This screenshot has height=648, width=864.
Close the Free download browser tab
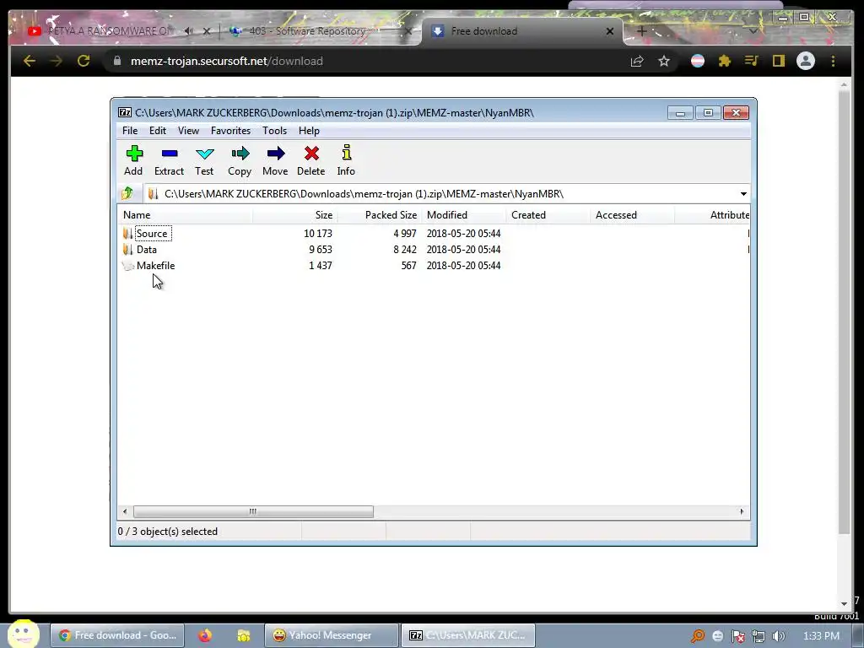610,31
